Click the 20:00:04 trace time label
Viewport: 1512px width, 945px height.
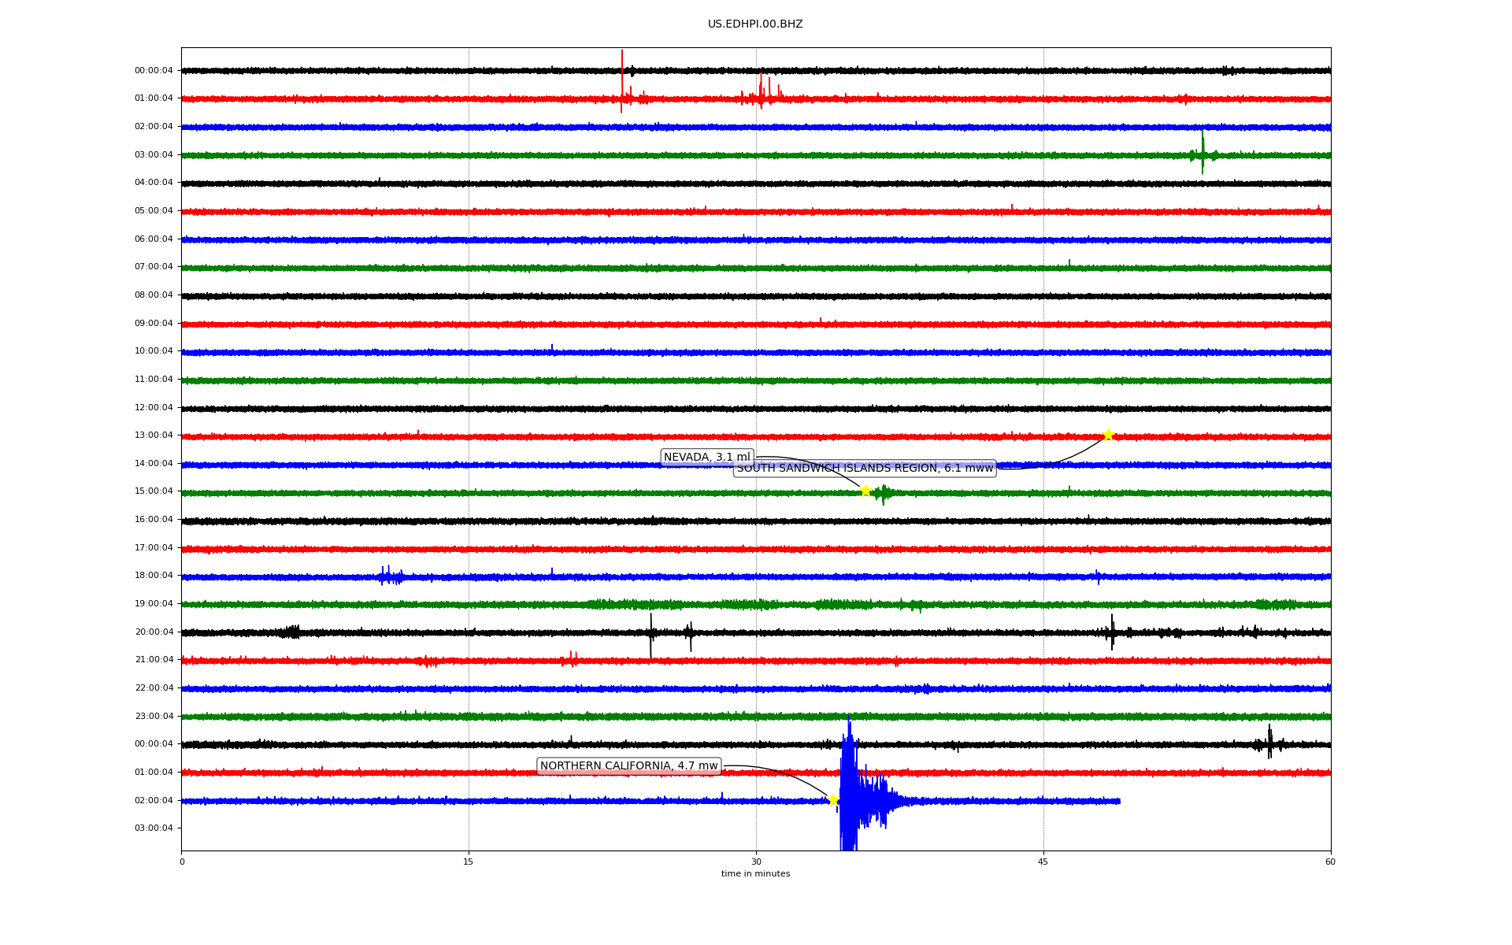click(154, 632)
